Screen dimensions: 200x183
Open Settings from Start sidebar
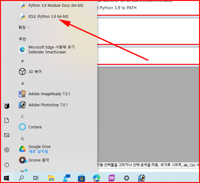tap(7, 150)
